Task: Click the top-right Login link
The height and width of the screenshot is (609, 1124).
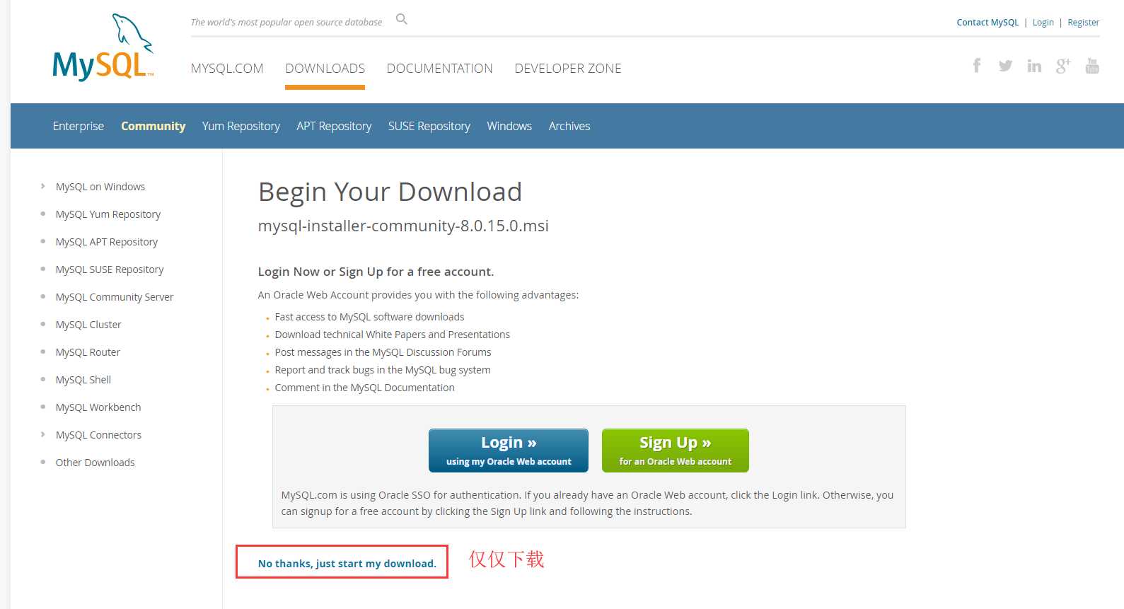Action: click(x=1043, y=23)
